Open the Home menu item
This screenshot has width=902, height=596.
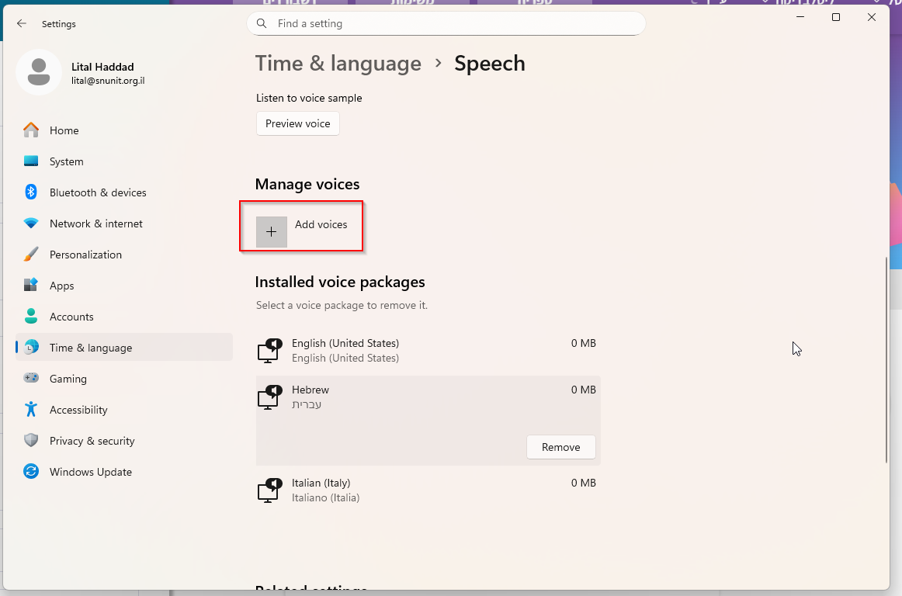[x=124, y=130]
